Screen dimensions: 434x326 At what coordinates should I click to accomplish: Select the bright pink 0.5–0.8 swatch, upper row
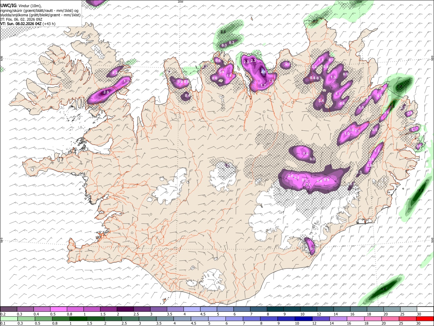pyautogui.click(x=58, y=309)
